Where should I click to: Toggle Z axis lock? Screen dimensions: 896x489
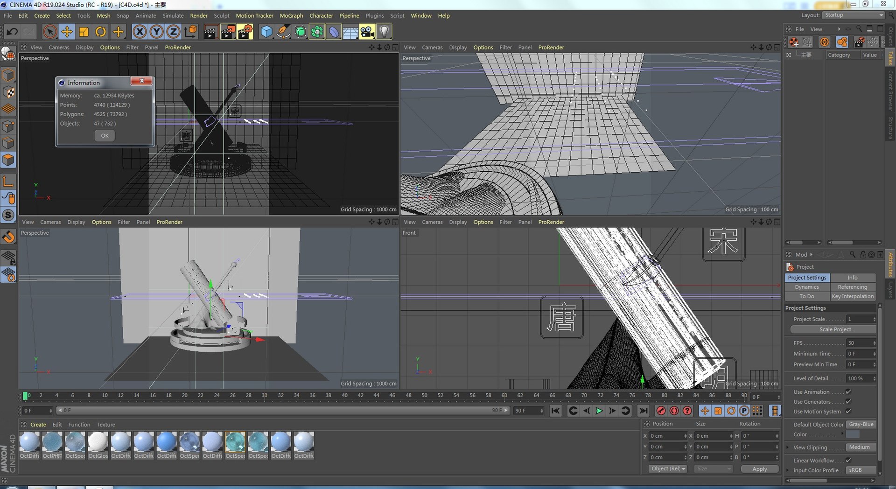coord(173,32)
